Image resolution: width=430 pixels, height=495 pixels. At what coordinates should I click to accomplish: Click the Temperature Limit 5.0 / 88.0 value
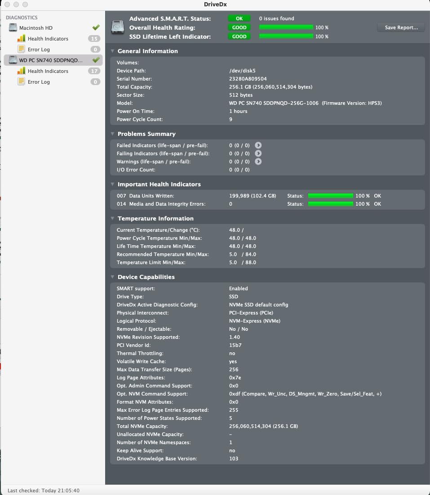[x=243, y=262]
